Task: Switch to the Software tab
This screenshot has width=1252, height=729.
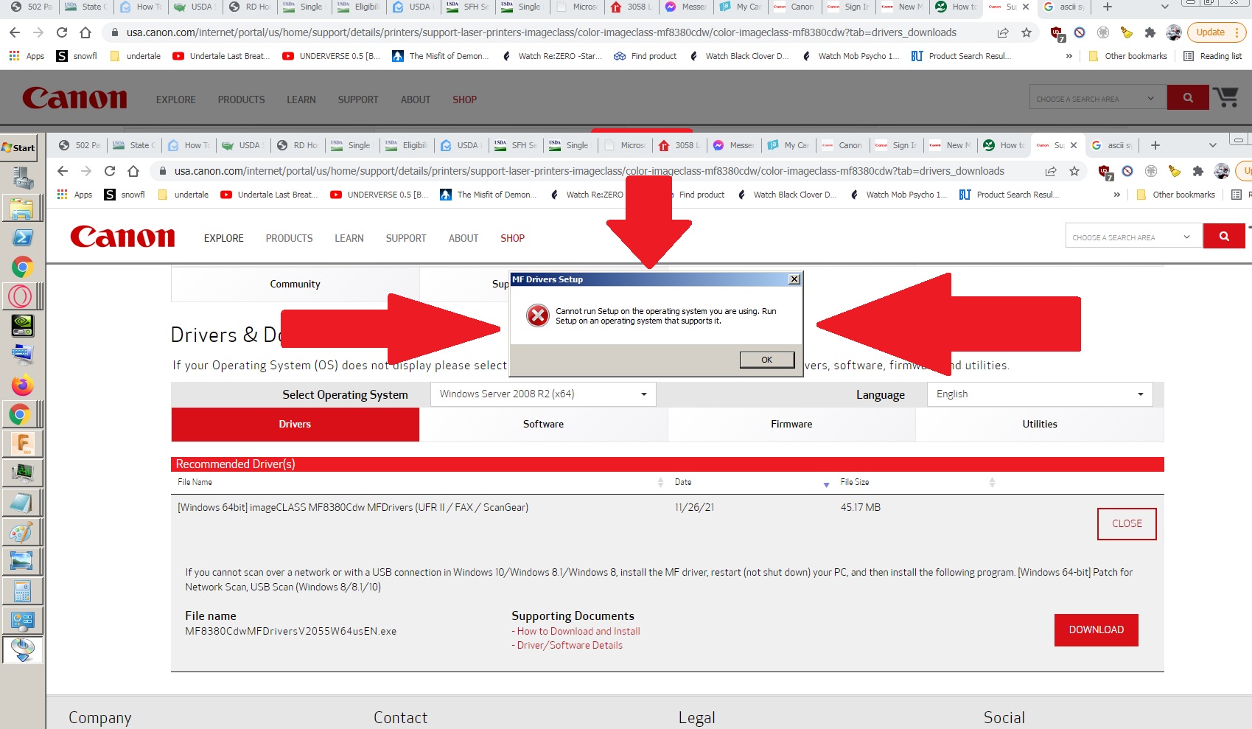Action: click(543, 424)
